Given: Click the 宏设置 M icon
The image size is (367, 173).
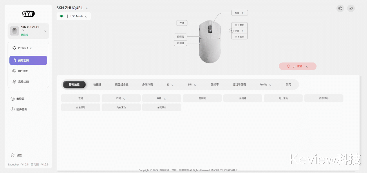Looking at the screenshot, I should (x=12, y=99).
